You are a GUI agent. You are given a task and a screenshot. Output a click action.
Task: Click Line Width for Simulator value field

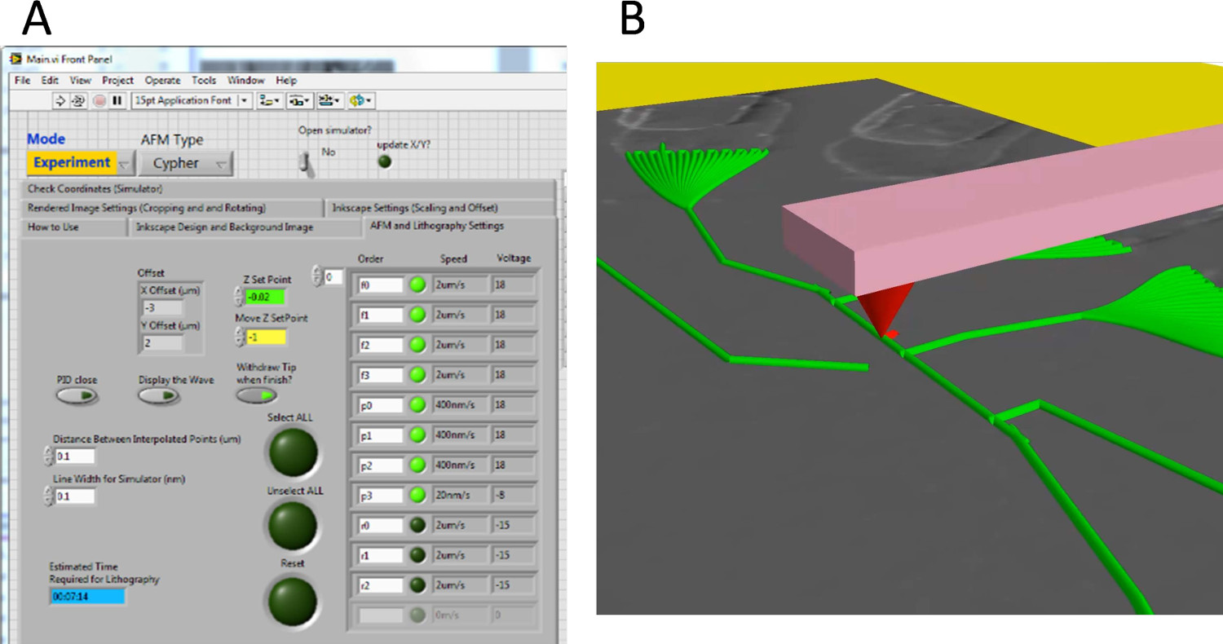click(75, 496)
